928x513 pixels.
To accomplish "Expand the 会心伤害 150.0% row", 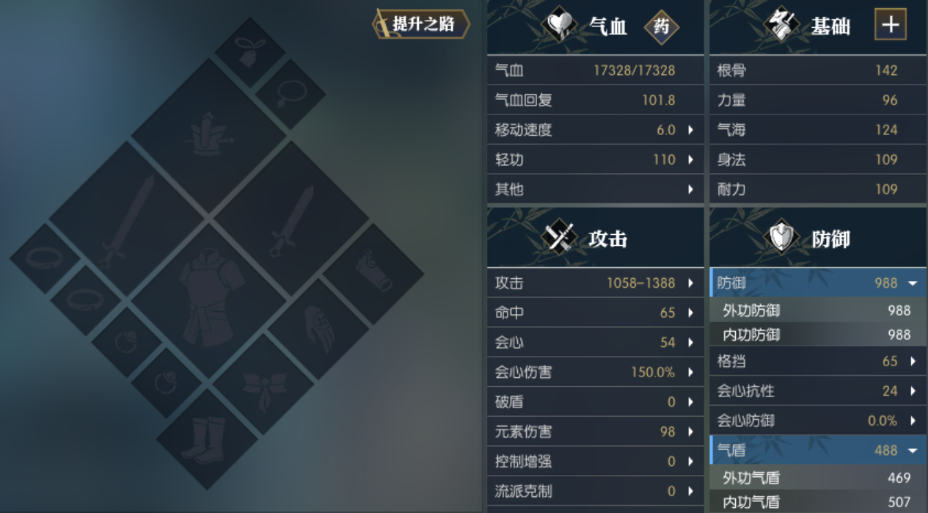I will pyautogui.click(x=595, y=372).
